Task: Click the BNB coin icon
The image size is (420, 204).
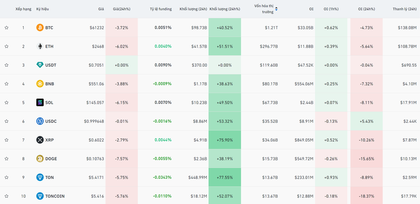Action: (40, 84)
